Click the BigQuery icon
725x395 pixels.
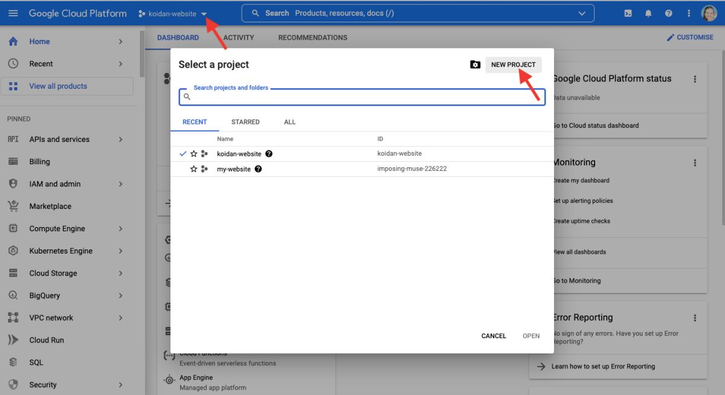pyautogui.click(x=13, y=296)
